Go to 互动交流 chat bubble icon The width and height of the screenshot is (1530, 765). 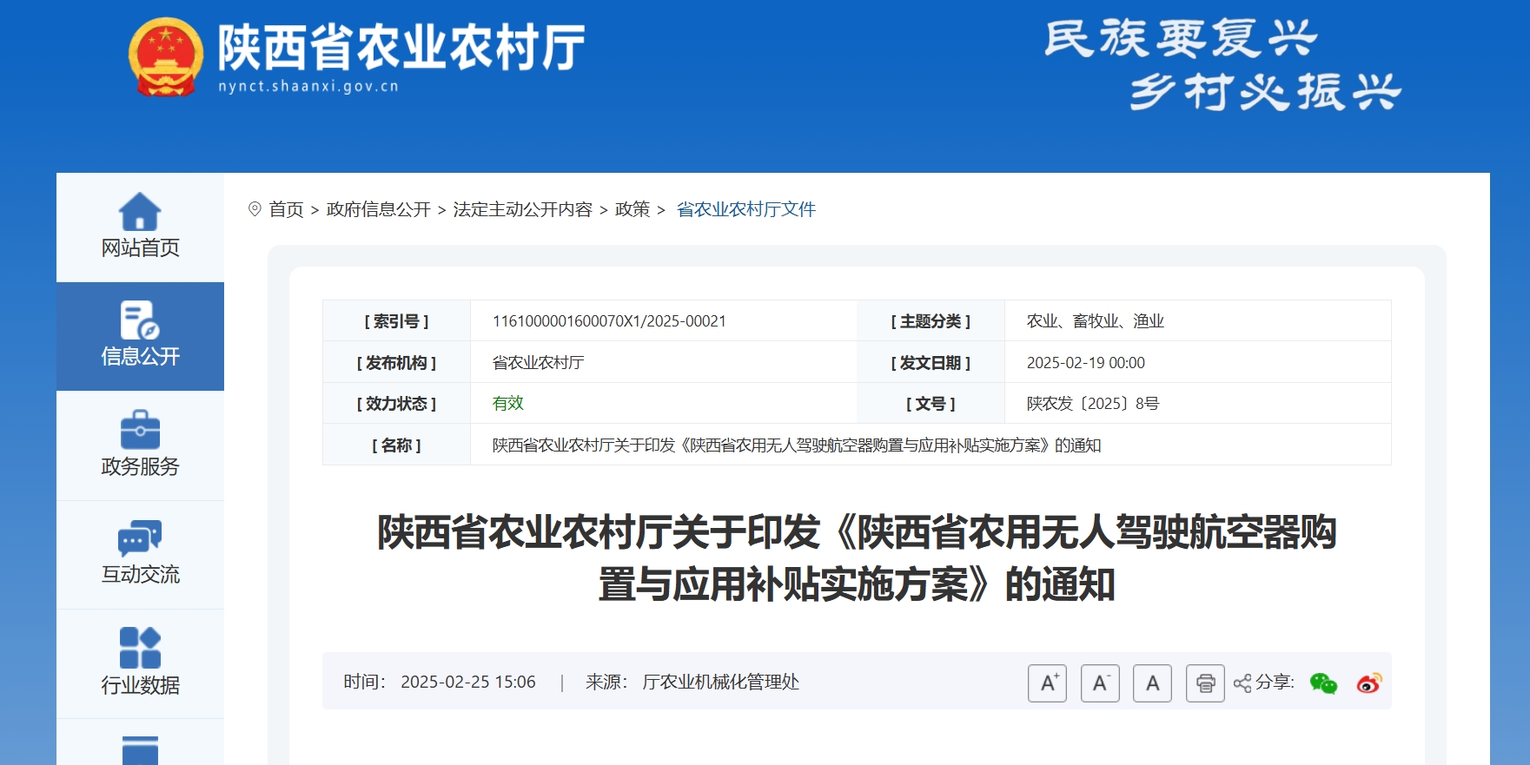pyautogui.click(x=140, y=538)
